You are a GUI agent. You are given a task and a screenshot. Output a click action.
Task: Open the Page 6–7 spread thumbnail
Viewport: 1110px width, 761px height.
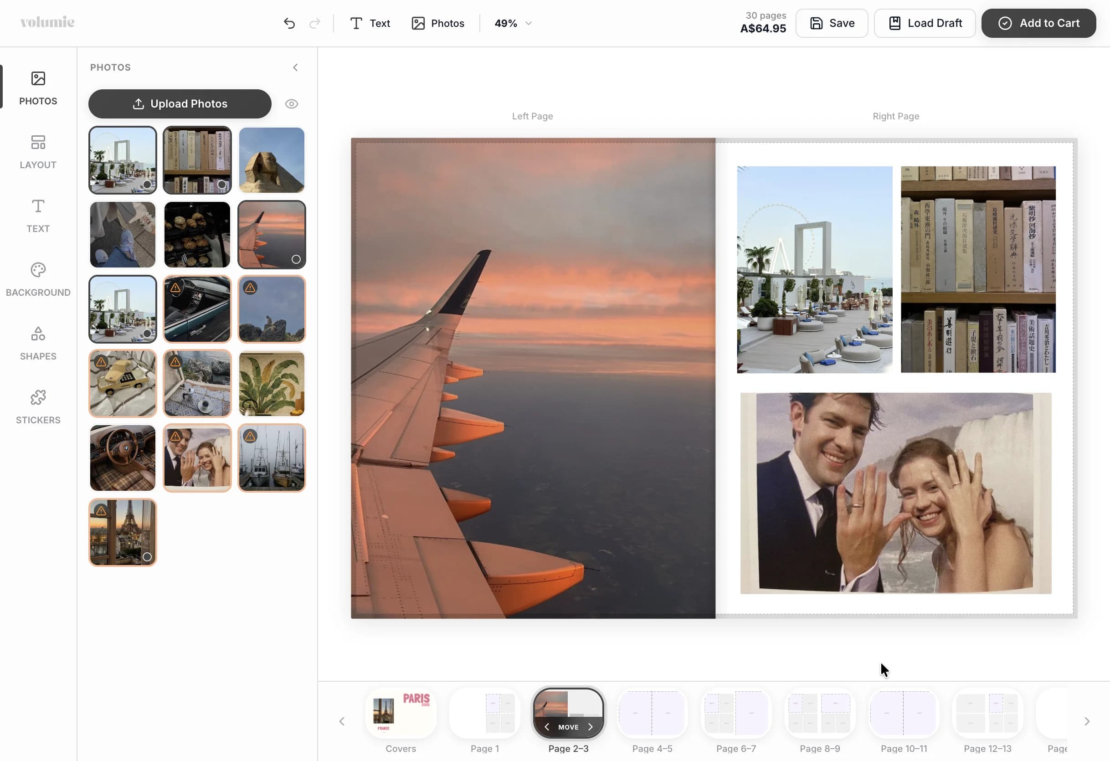point(736,713)
